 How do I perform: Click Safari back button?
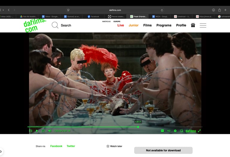coord(9,10)
